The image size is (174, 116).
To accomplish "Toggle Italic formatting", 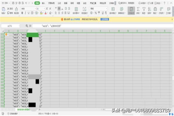I will pos(26,13).
